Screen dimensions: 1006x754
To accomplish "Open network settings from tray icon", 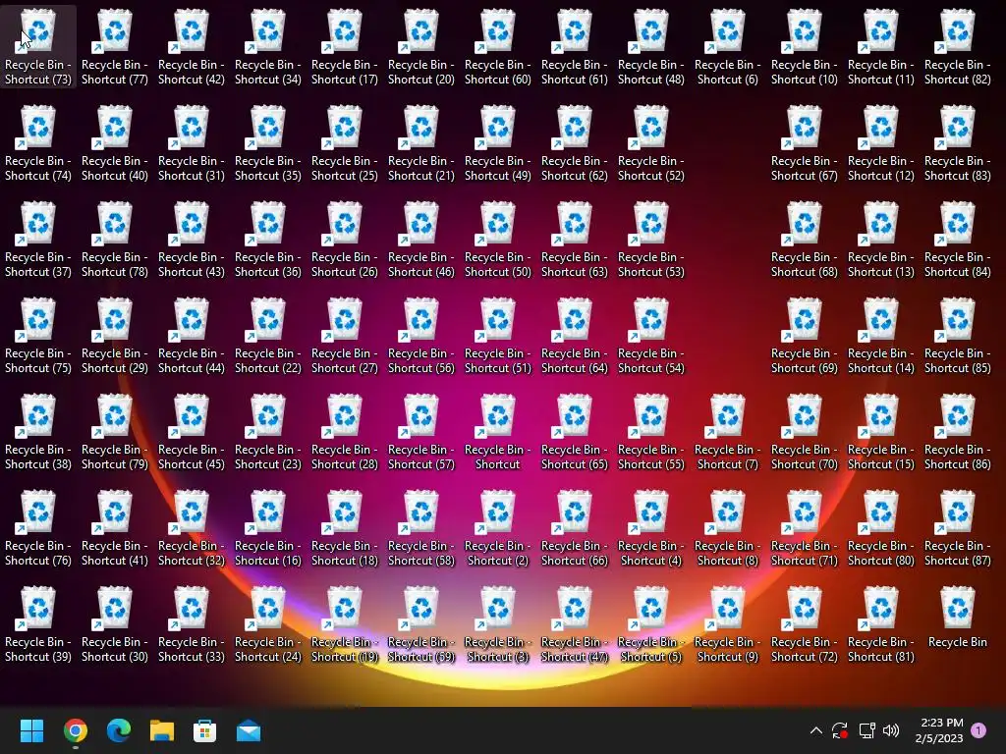I will 866,730.
